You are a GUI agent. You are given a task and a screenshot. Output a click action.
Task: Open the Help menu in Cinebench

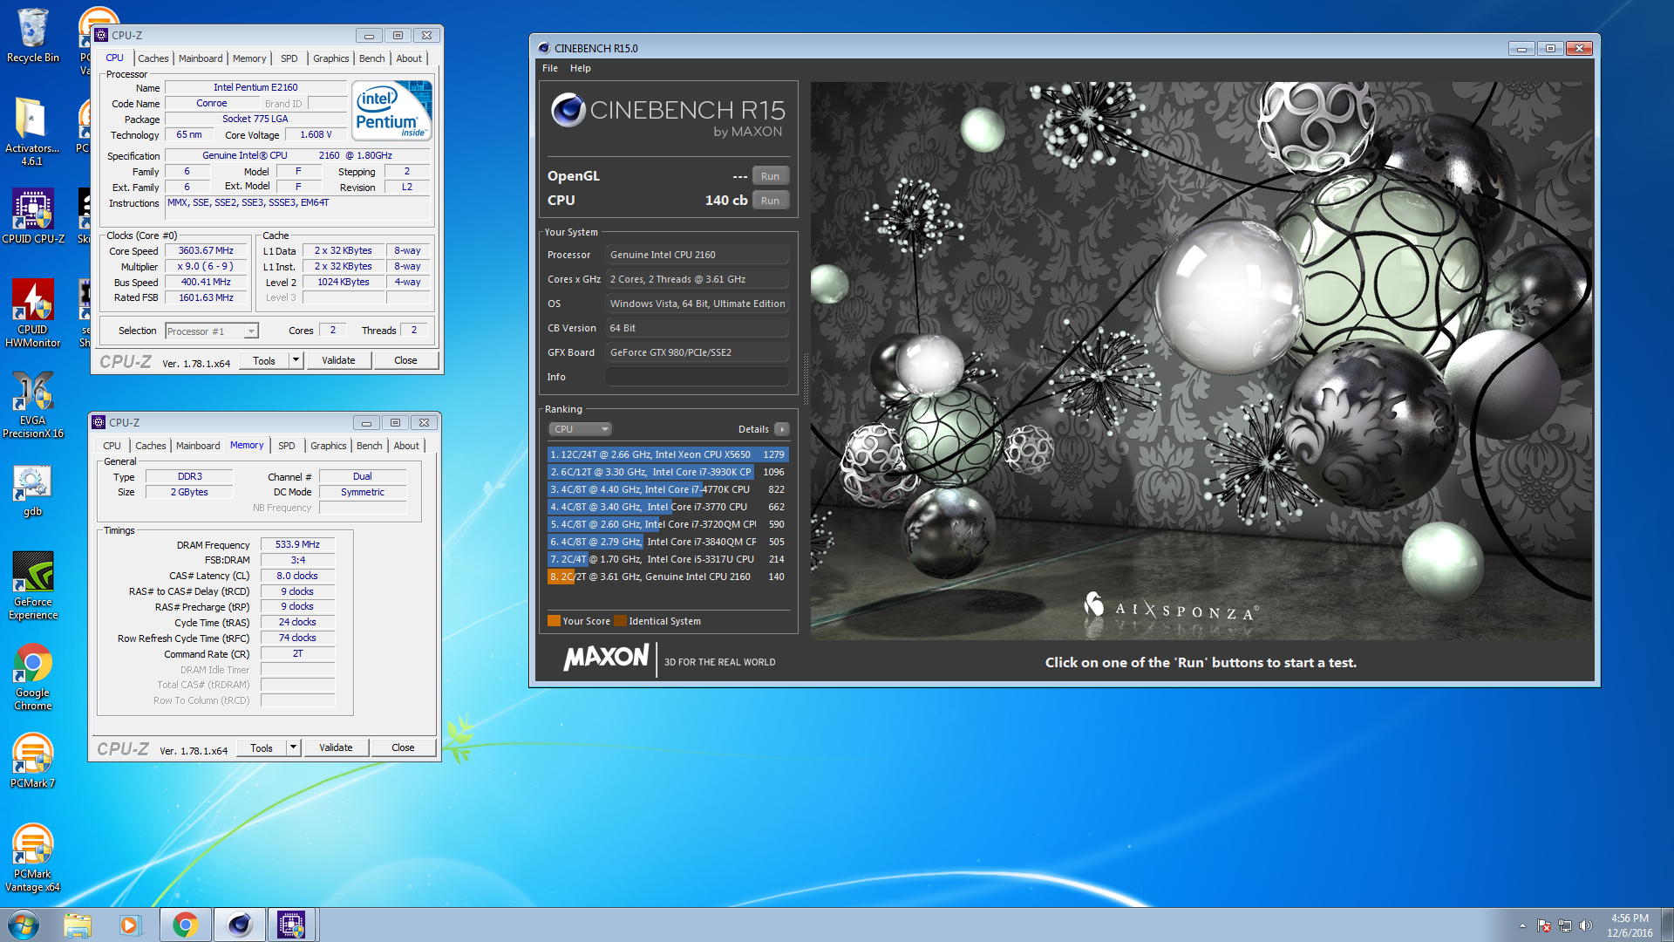click(581, 68)
